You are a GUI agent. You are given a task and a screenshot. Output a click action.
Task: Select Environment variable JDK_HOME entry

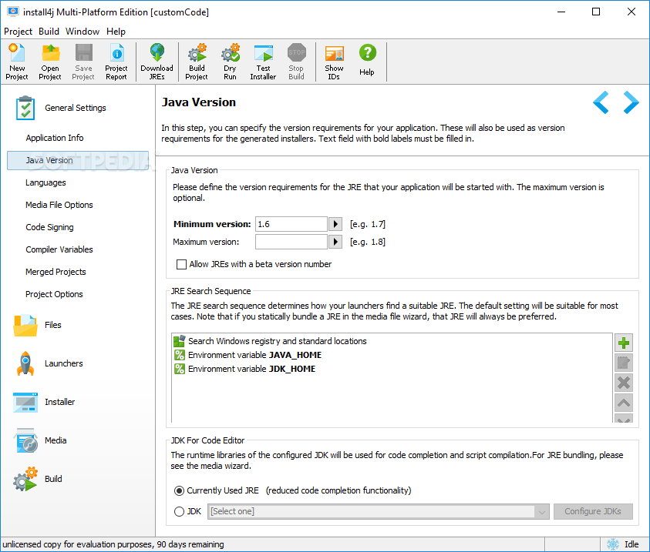(244, 369)
